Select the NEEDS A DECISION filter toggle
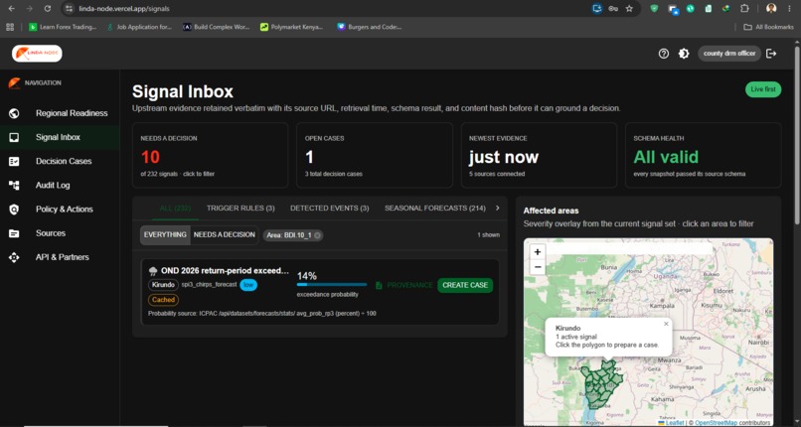Image resolution: width=801 pixels, height=427 pixels. (225, 234)
